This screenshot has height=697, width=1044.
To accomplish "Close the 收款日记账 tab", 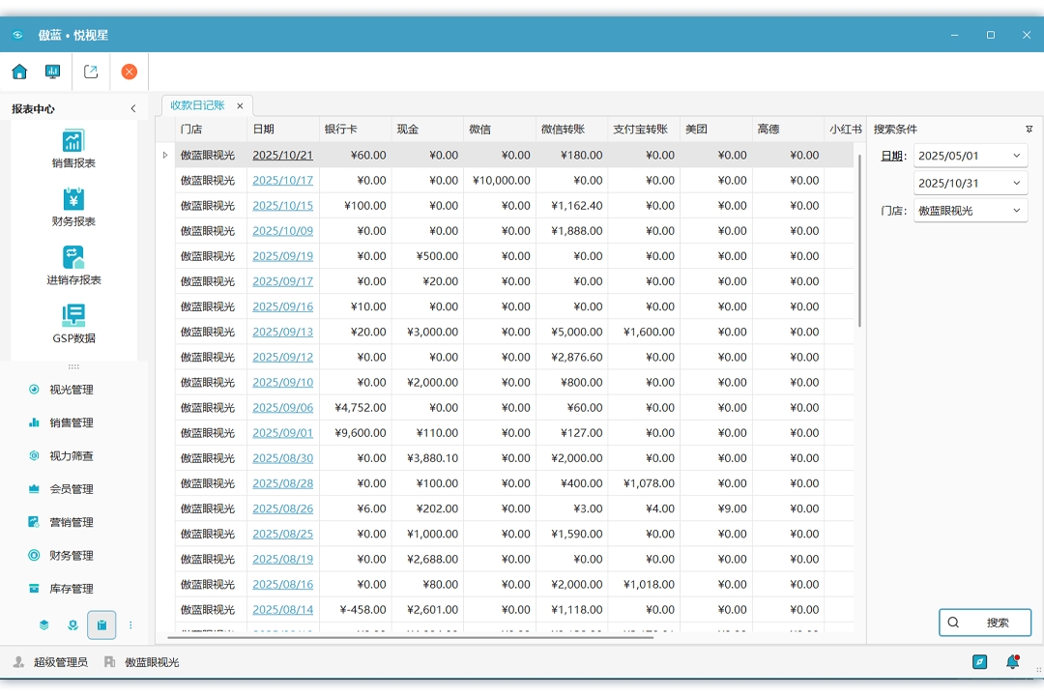I will (x=240, y=106).
